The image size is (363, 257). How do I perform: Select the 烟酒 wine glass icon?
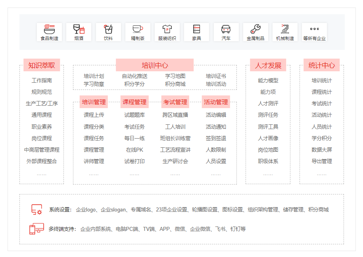pyautogui.click(x=79, y=29)
